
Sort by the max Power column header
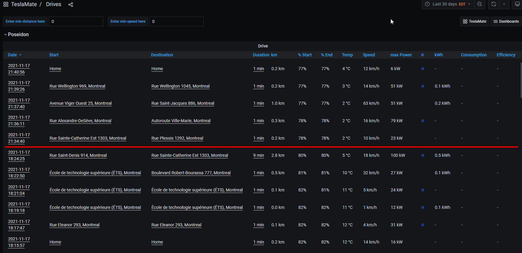[x=401, y=55]
